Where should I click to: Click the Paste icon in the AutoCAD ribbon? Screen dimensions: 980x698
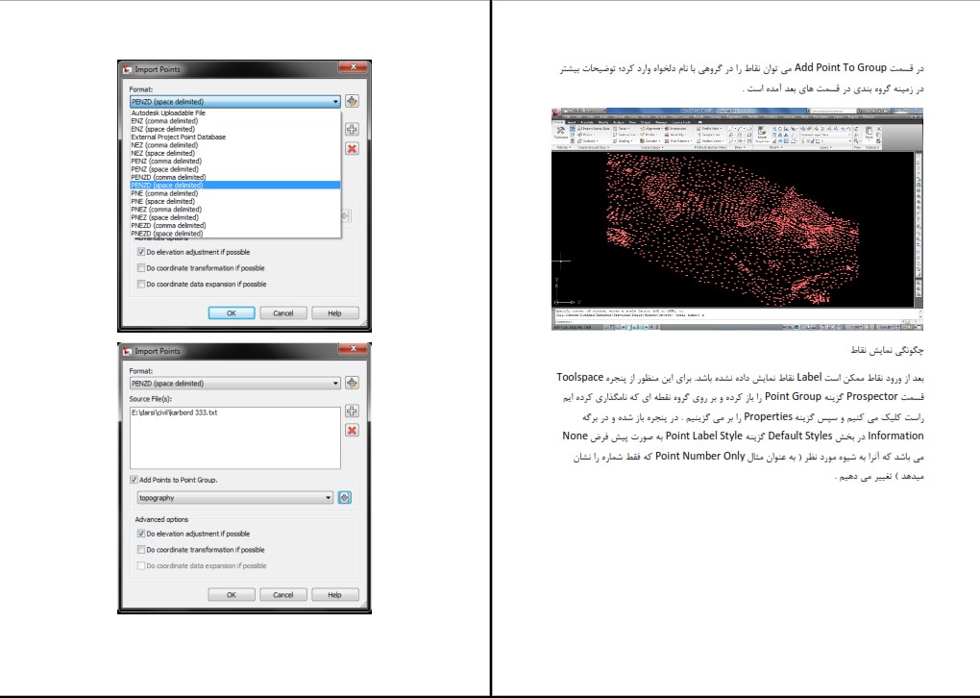tap(869, 133)
